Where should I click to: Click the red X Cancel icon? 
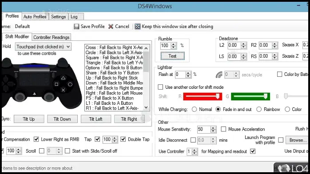pyautogui.click(x=111, y=27)
